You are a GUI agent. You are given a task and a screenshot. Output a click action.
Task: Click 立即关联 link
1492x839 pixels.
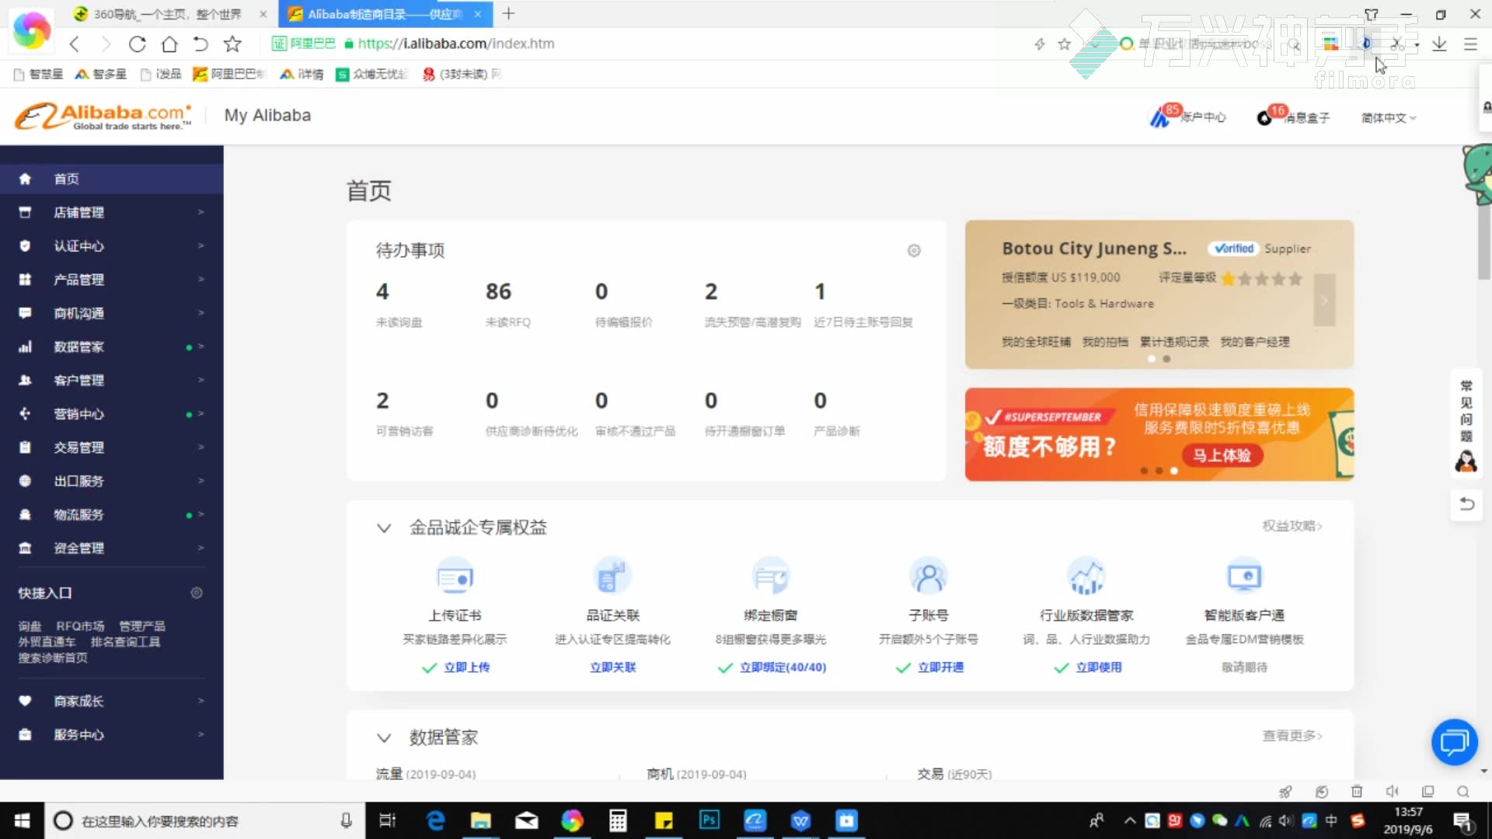point(612,667)
